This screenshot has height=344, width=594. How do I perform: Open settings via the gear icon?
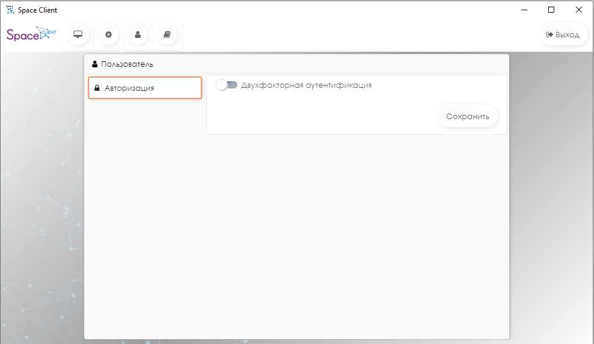108,35
